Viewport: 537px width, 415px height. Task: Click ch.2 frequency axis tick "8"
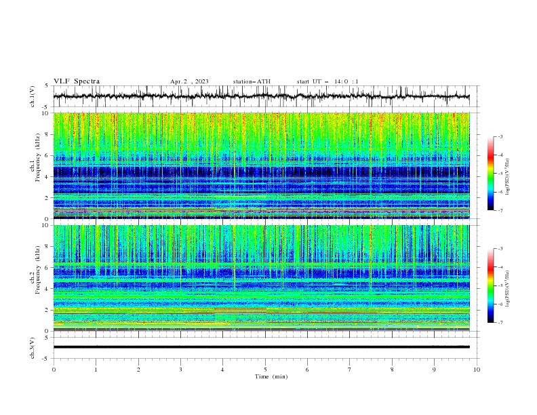[47, 247]
